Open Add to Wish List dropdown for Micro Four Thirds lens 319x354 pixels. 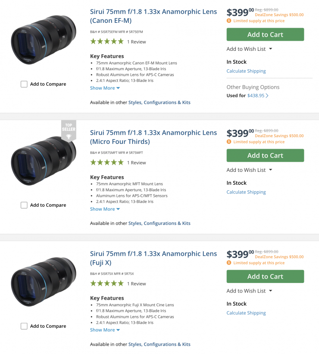coord(249,170)
